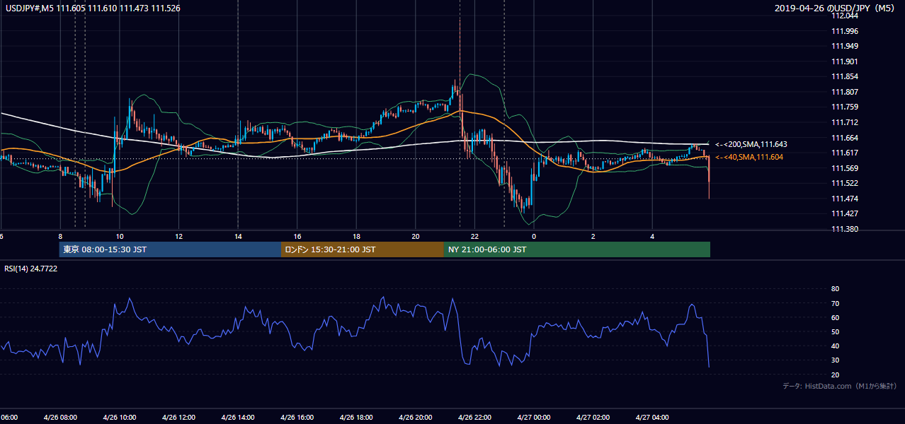Click RSI axis level 60

point(835,317)
